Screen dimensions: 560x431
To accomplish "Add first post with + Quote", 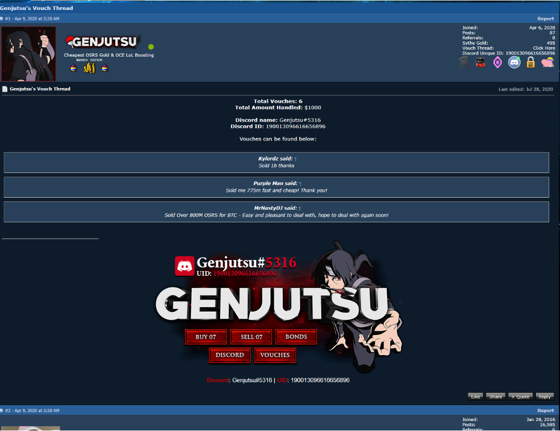I will pos(520,397).
